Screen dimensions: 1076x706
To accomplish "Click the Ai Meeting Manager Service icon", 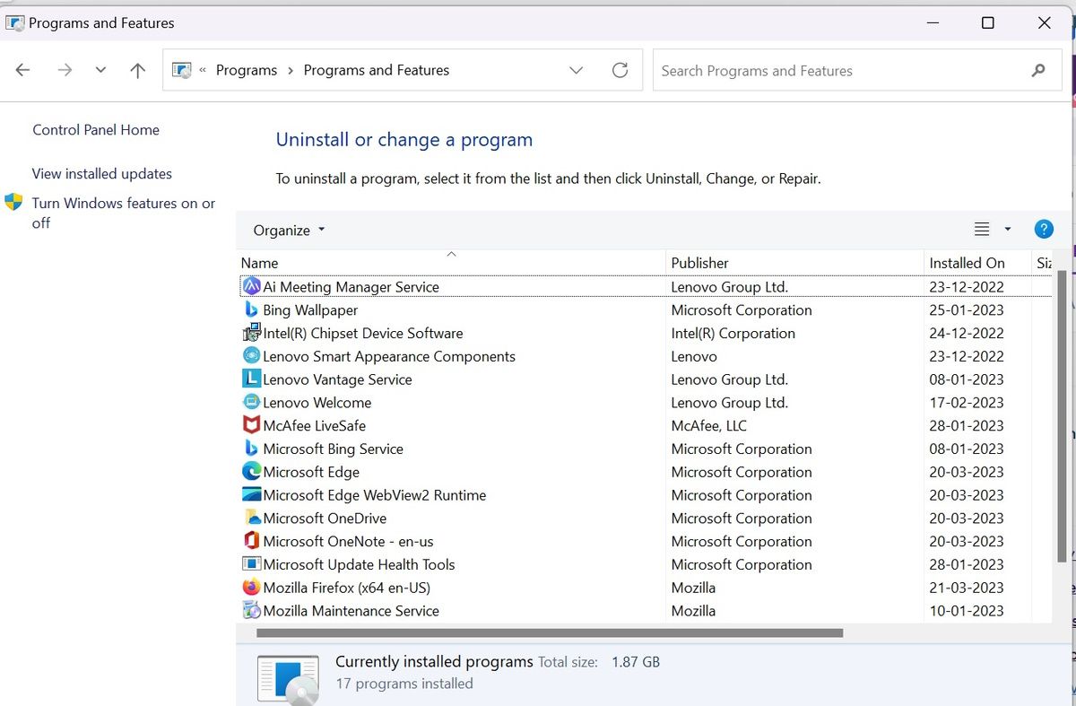I will (x=252, y=287).
